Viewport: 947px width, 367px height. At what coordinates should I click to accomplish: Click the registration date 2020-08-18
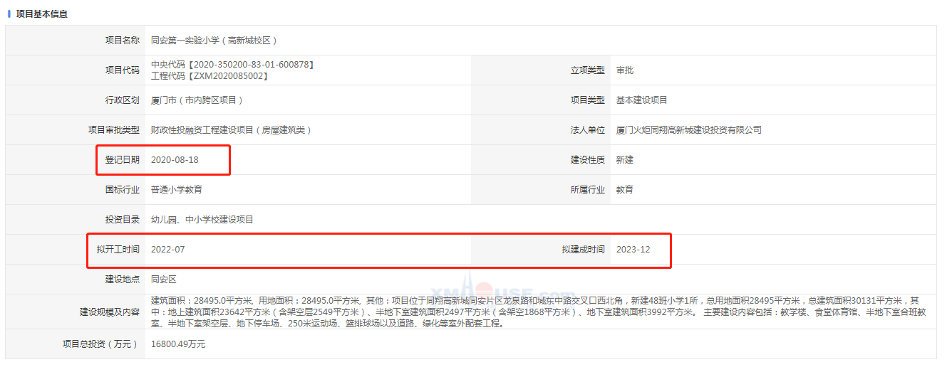tap(175, 160)
